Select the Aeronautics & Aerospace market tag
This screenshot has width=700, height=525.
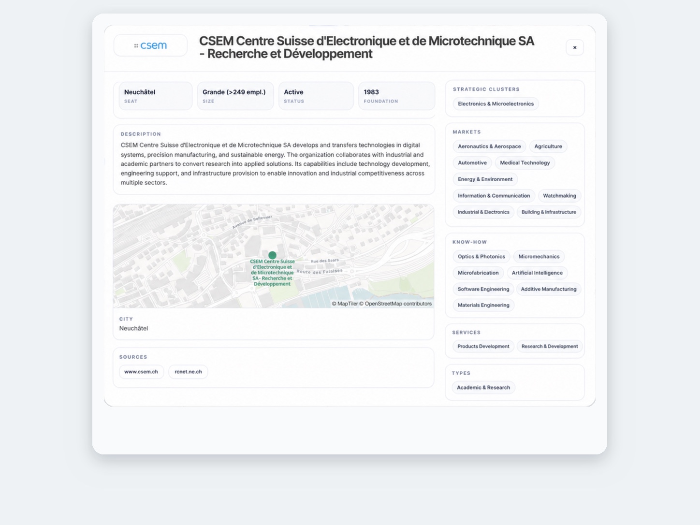tap(489, 146)
